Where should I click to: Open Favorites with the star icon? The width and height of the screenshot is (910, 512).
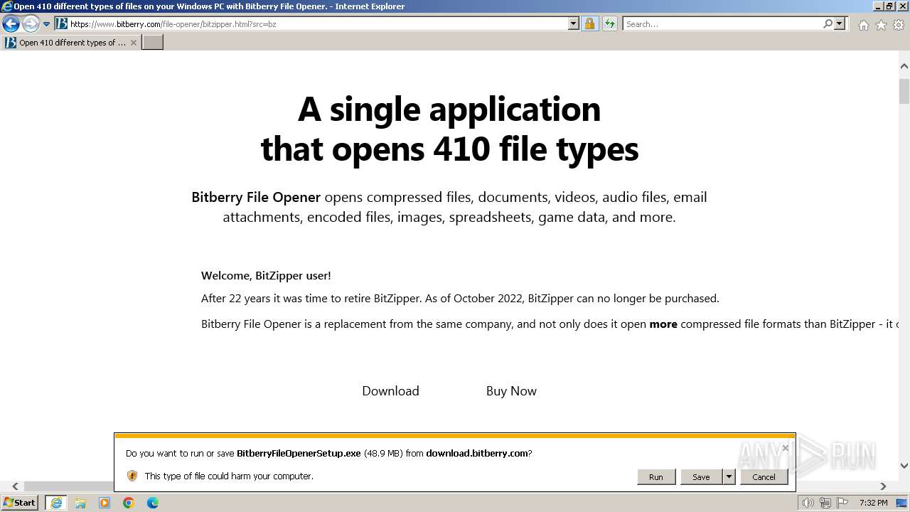881,25
